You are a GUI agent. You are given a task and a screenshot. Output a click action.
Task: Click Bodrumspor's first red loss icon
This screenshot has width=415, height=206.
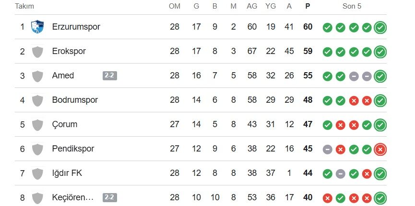[x=354, y=100]
